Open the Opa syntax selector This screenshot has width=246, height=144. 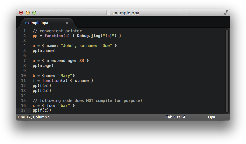tap(211, 117)
